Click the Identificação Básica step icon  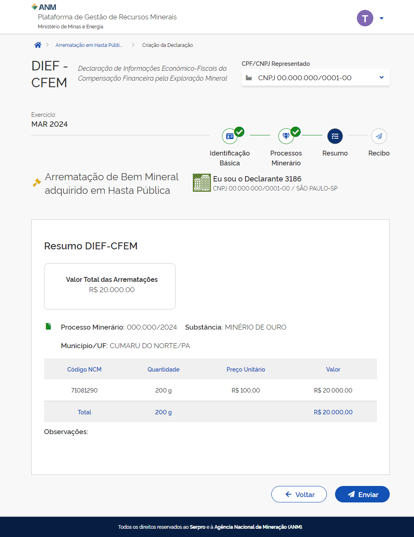(230, 136)
